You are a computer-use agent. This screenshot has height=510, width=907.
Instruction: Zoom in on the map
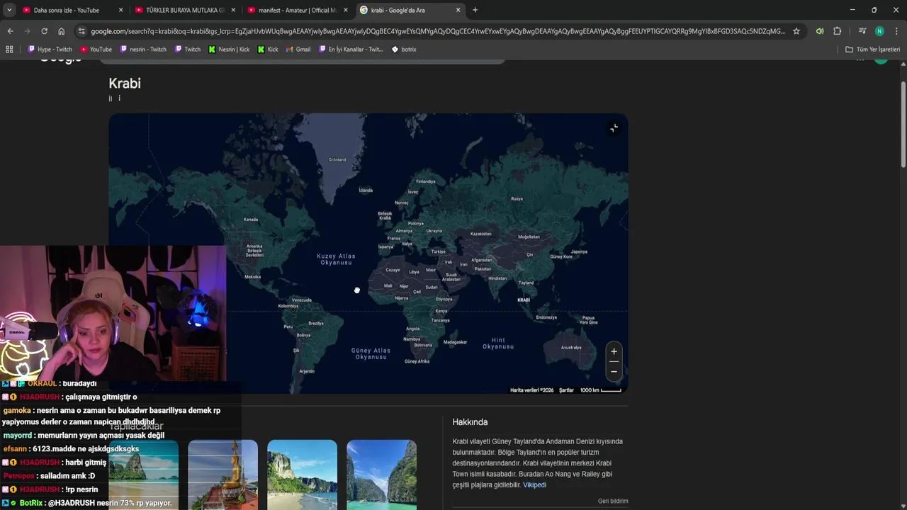[614, 351]
